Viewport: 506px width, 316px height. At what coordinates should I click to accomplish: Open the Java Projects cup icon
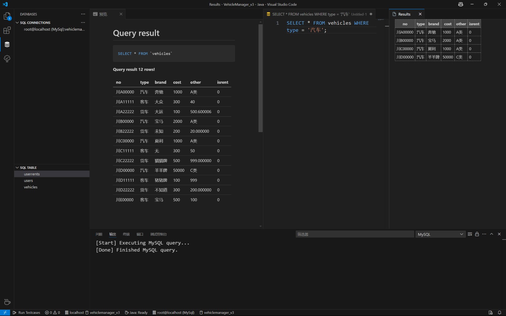(7, 302)
